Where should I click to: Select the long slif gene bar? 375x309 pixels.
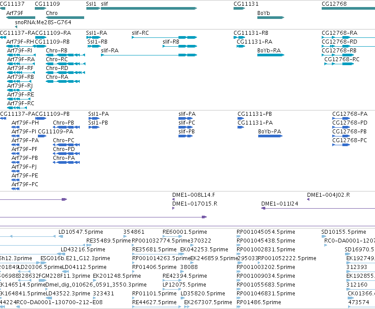pyautogui.click(x=149, y=8)
